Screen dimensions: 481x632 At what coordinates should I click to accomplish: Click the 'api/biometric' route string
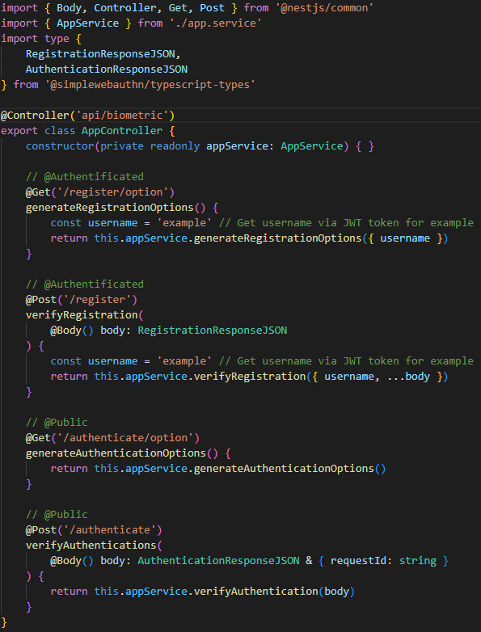[122, 116]
